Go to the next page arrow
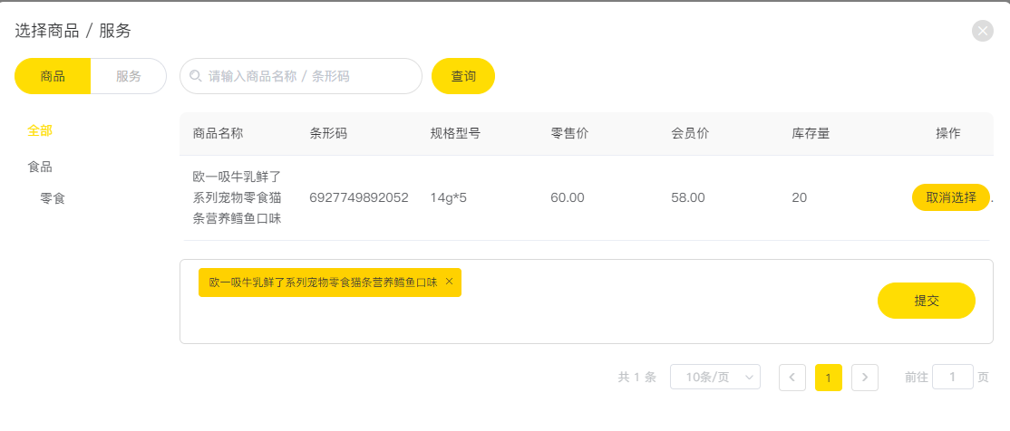This screenshot has height=431, width=1010. click(x=865, y=378)
